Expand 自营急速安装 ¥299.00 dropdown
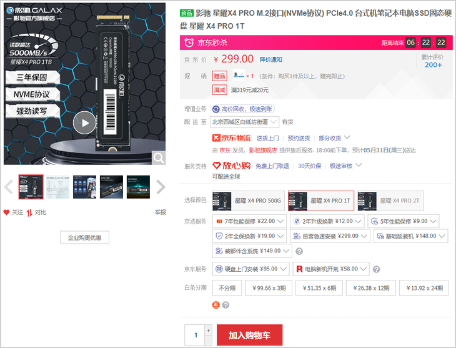Screen dimensions: 456x348 330,236
